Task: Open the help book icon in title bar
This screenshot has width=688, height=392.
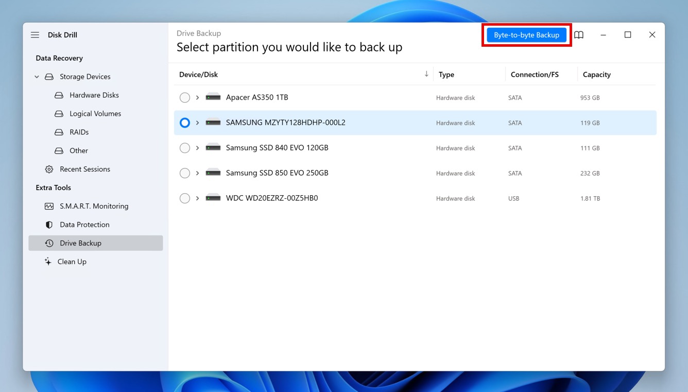Action: coord(579,35)
